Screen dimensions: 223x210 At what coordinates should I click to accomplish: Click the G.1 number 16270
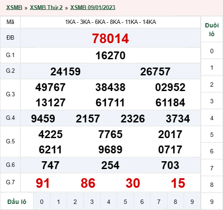click(x=110, y=55)
